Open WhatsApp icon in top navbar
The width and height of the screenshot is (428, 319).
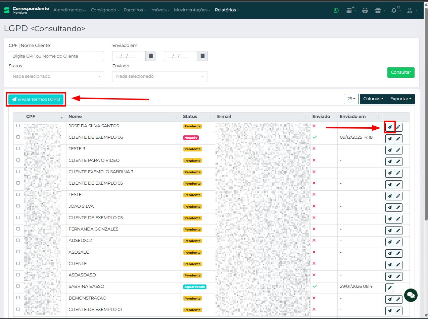tap(336, 10)
